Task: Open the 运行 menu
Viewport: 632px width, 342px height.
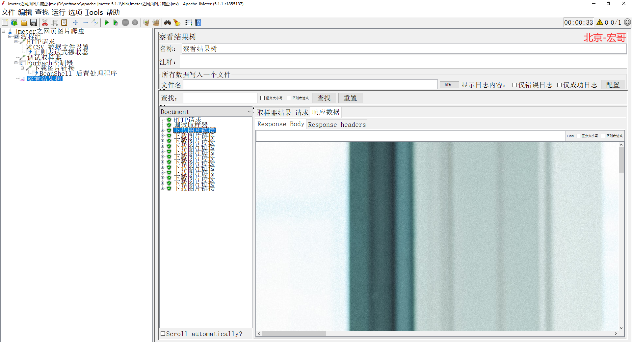Action: click(59, 12)
